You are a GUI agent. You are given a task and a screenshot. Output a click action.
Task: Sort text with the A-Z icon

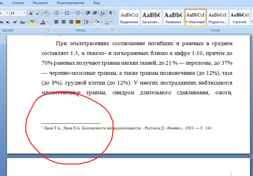(x=102, y=13)
